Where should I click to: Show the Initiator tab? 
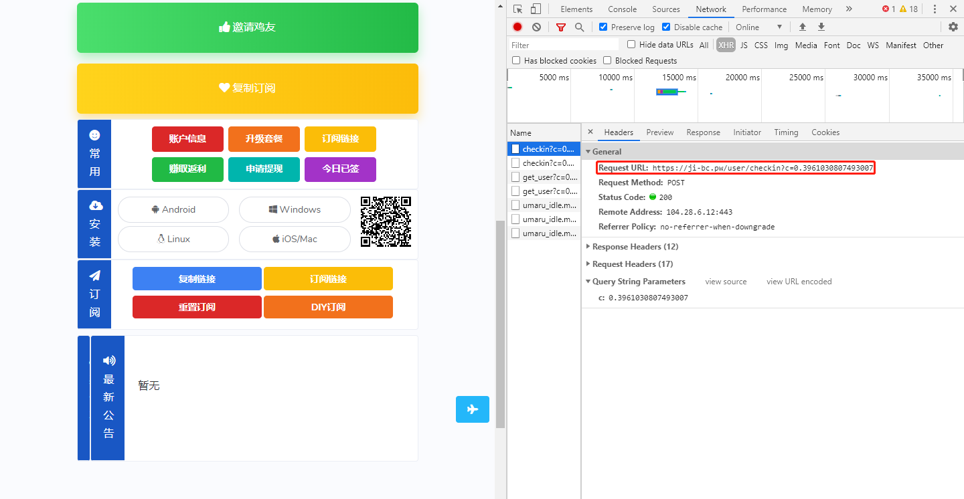click(x=747, y=132)
